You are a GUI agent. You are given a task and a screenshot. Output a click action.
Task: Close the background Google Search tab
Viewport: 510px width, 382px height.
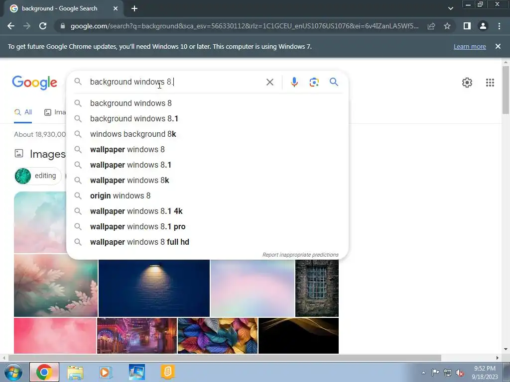[116, 9]
